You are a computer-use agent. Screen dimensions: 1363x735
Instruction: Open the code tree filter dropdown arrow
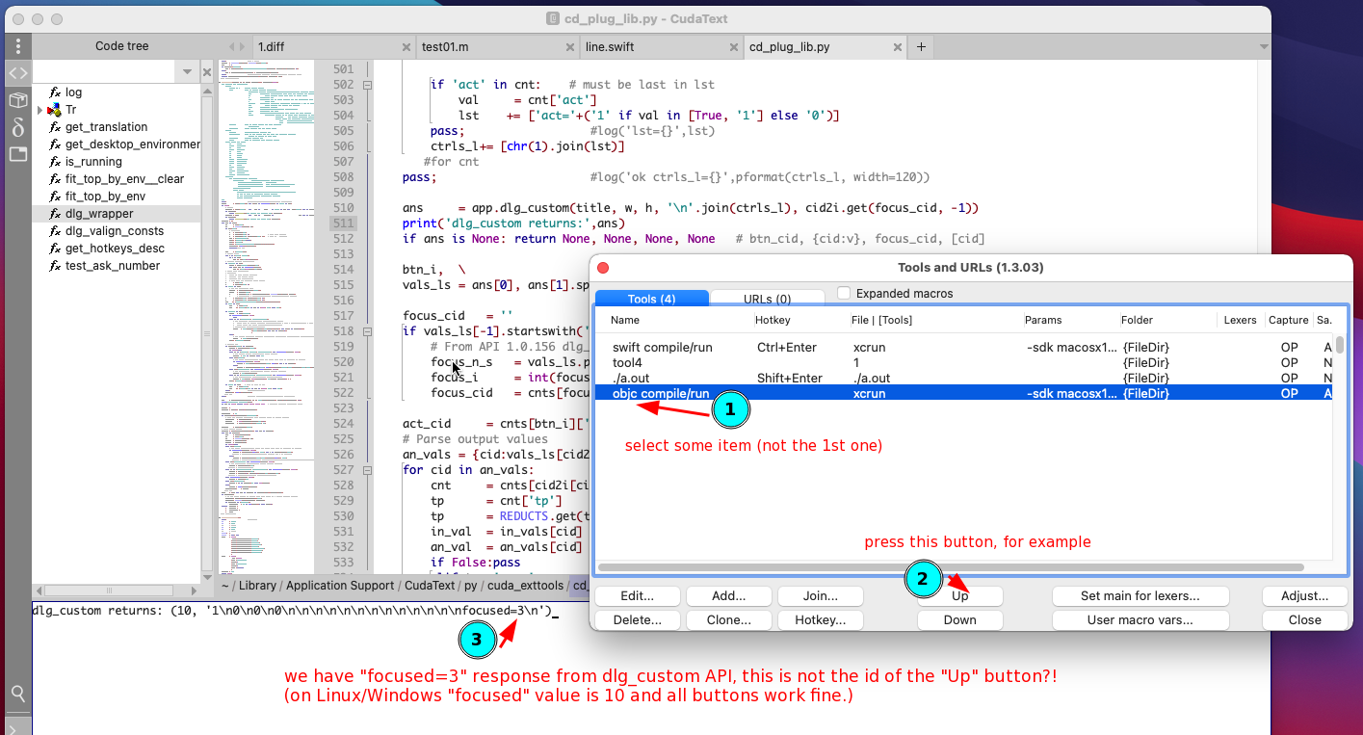click(x=187, y=72)
